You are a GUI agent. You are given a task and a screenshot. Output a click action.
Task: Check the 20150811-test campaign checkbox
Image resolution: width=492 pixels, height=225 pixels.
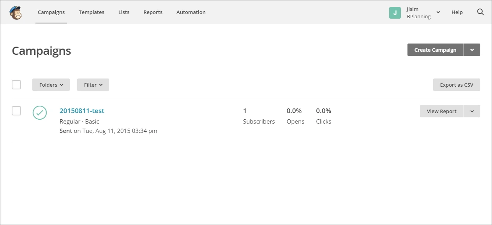coord(16,111)
